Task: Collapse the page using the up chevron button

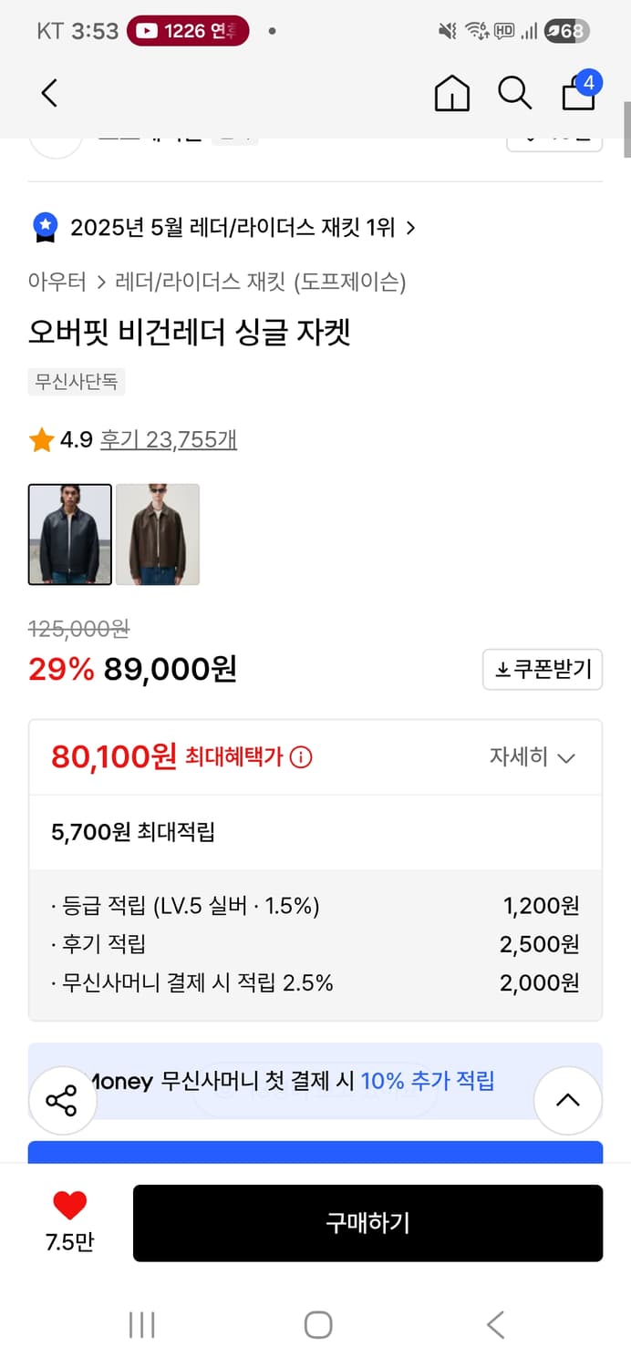Action: (x=568, y=1100)
